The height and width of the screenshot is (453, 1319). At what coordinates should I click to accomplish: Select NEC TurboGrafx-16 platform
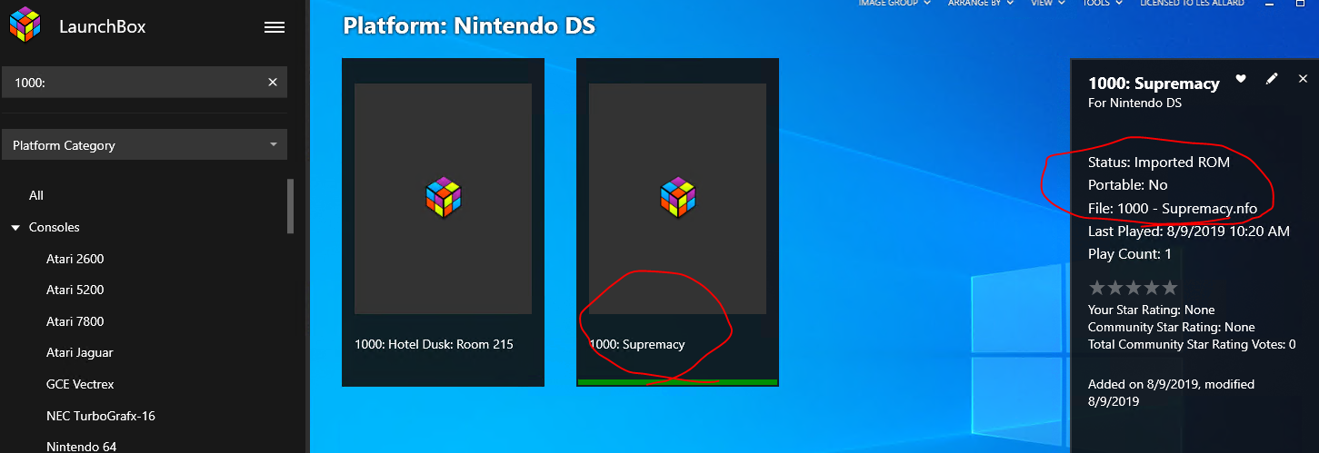(101, 416)
